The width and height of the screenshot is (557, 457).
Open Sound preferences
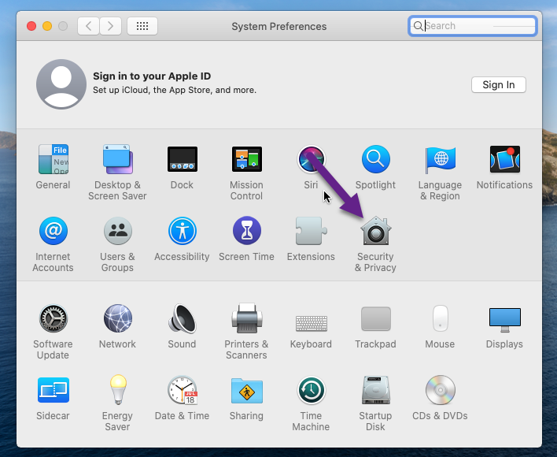click(x=183, y=318)
